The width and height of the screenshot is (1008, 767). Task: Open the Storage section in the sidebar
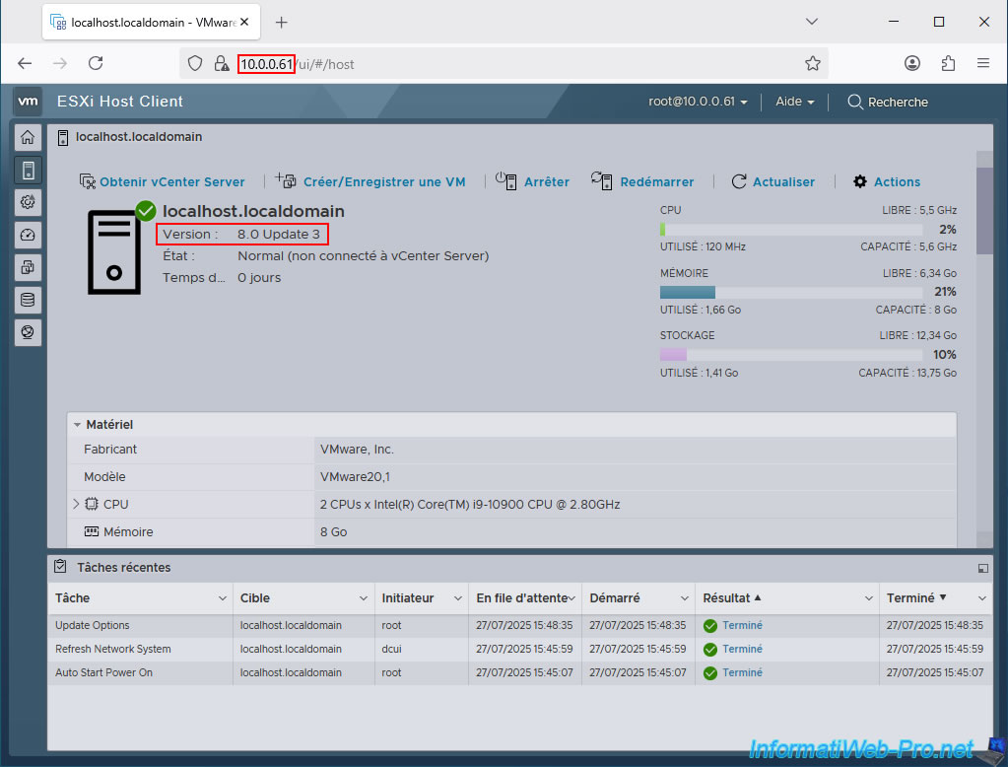pyautogui.click(x=28, y=300)
